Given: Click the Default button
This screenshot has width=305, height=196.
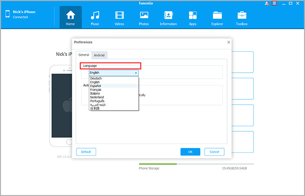Looking at the screenshot, I should point(86,152).
